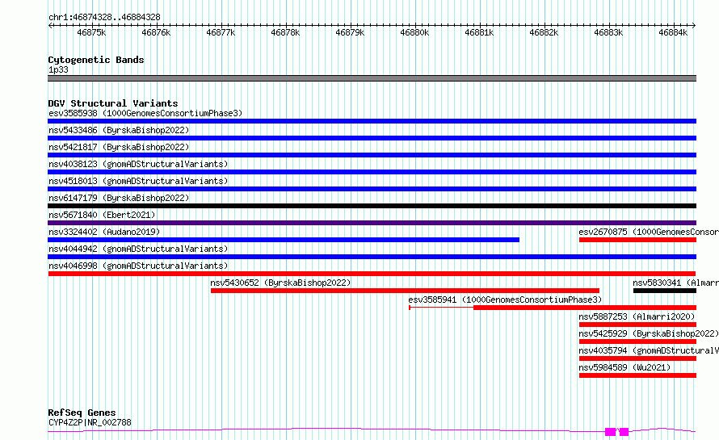
Task: Click the red bar under nsv5425929
Action: [x=638, y=342]
